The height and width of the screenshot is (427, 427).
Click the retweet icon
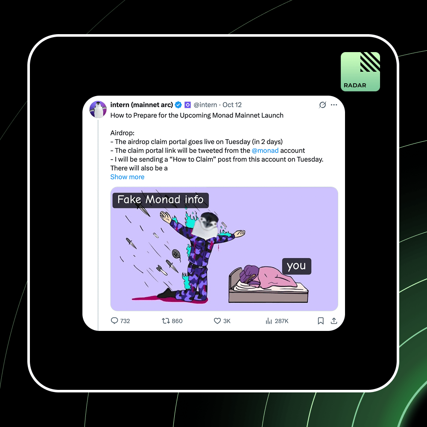click(166, 321)
